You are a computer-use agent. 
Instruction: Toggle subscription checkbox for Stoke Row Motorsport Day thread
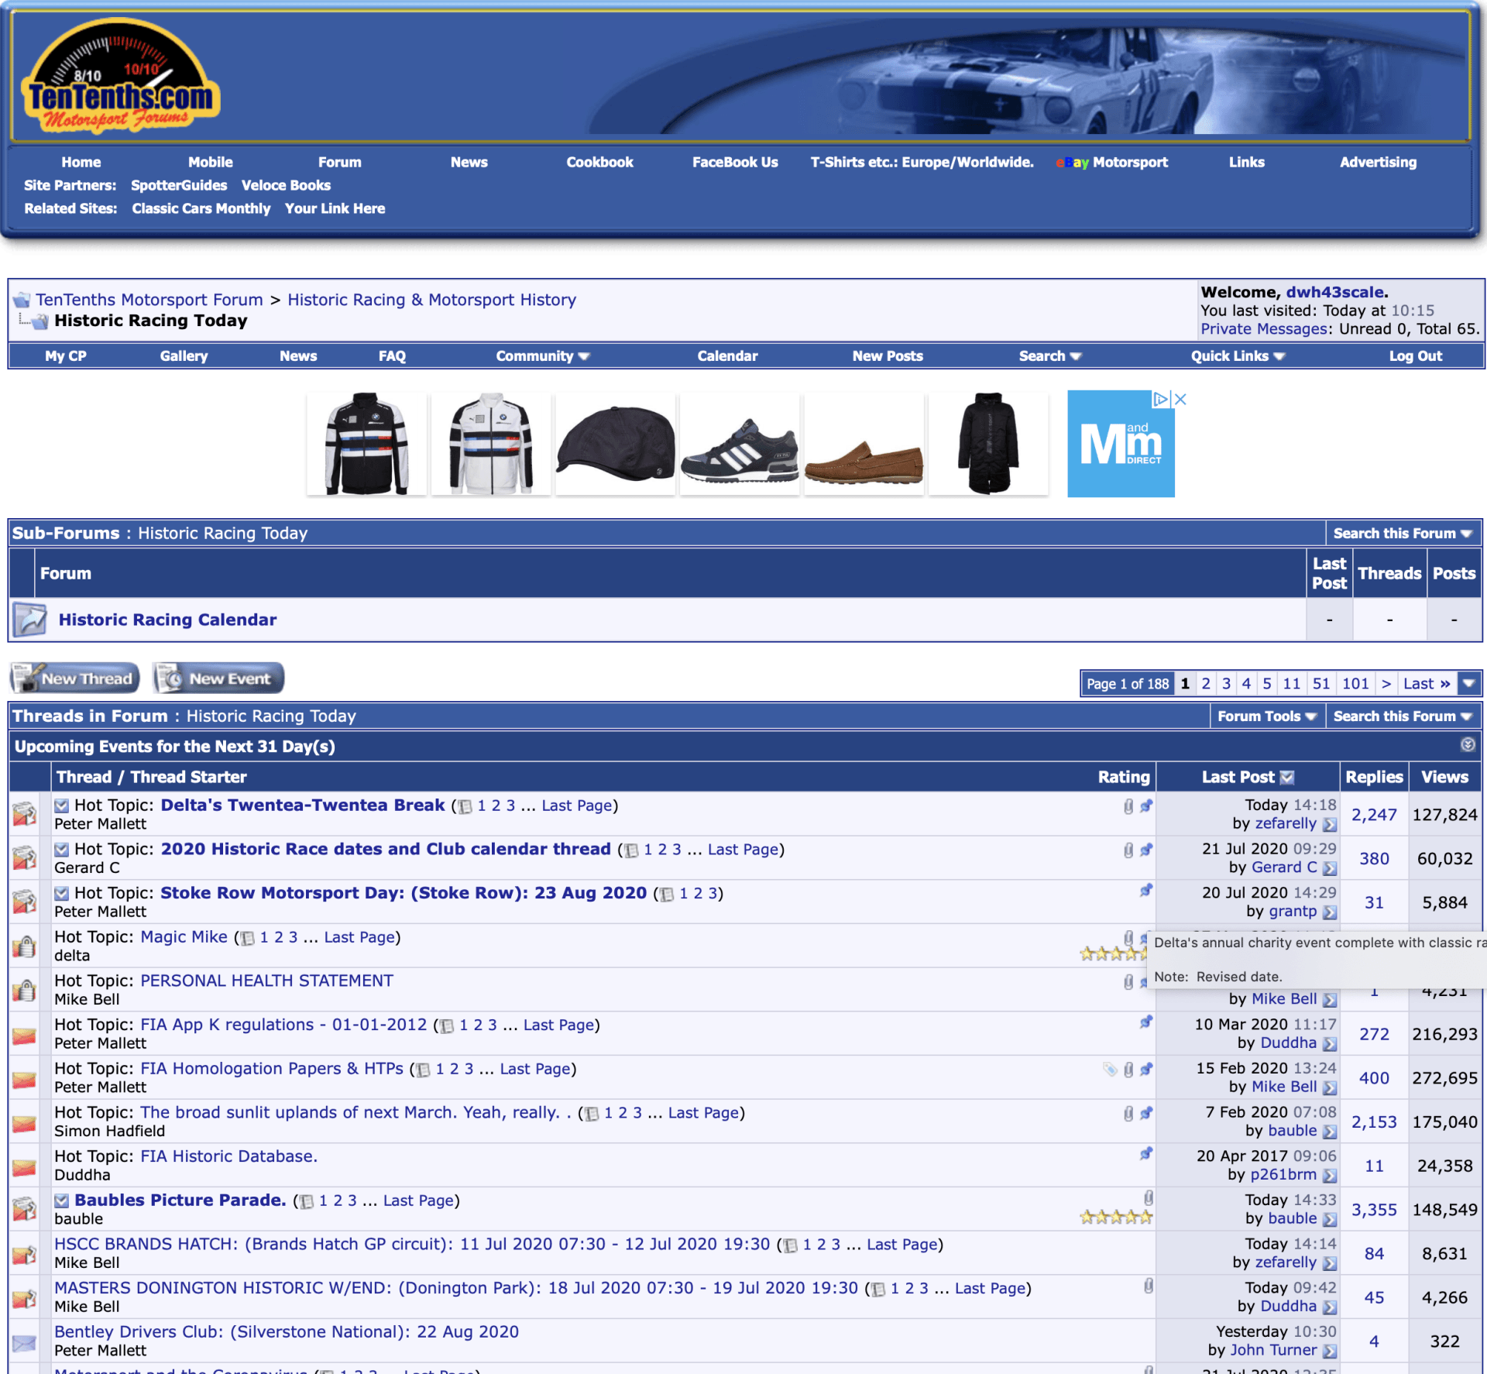point(62,893)
